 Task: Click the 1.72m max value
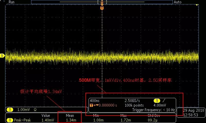(x=126, y=120)
